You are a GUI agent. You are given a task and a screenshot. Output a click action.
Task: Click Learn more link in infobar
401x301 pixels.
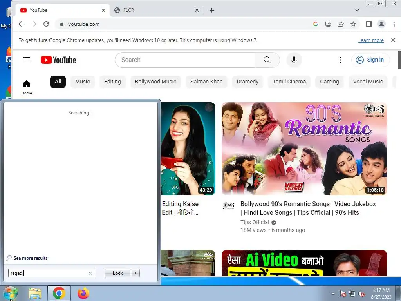371,40
